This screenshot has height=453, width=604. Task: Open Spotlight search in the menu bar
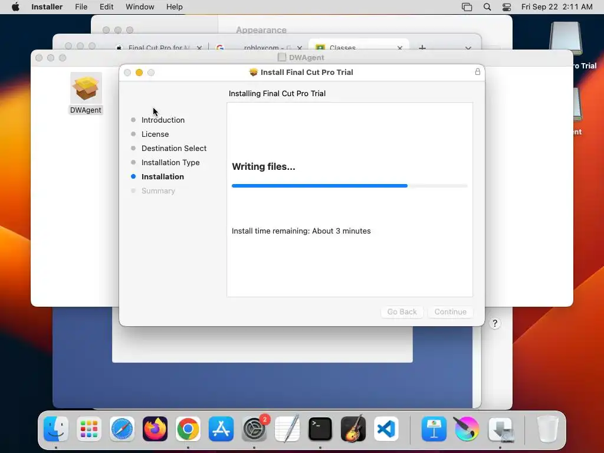(x=487, y=7)
